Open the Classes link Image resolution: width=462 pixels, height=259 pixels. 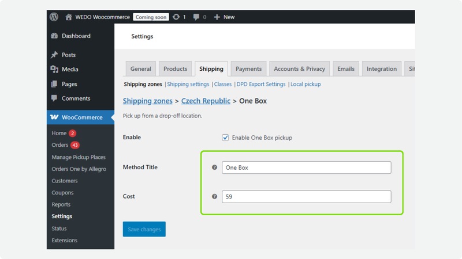(x=223, y=84)
